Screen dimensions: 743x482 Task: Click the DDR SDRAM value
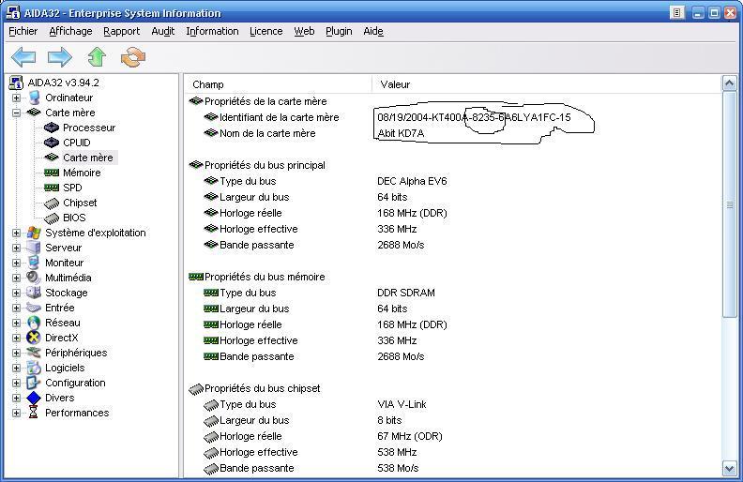pos(406,293)
